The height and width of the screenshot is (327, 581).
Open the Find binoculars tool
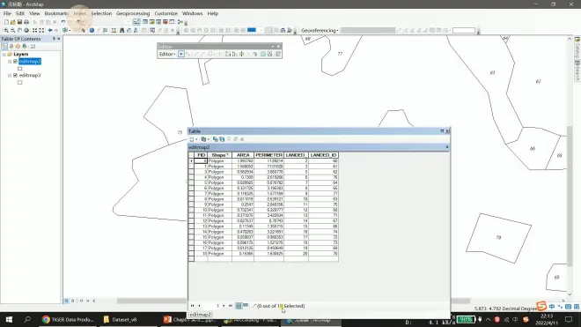click(121, 31)
